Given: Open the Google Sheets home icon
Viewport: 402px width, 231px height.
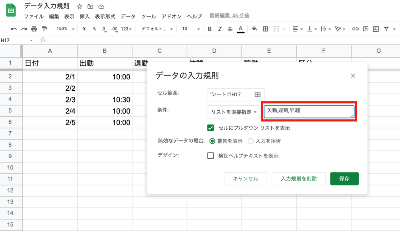Looking at the screenshot, I should (x=11, y=11).
